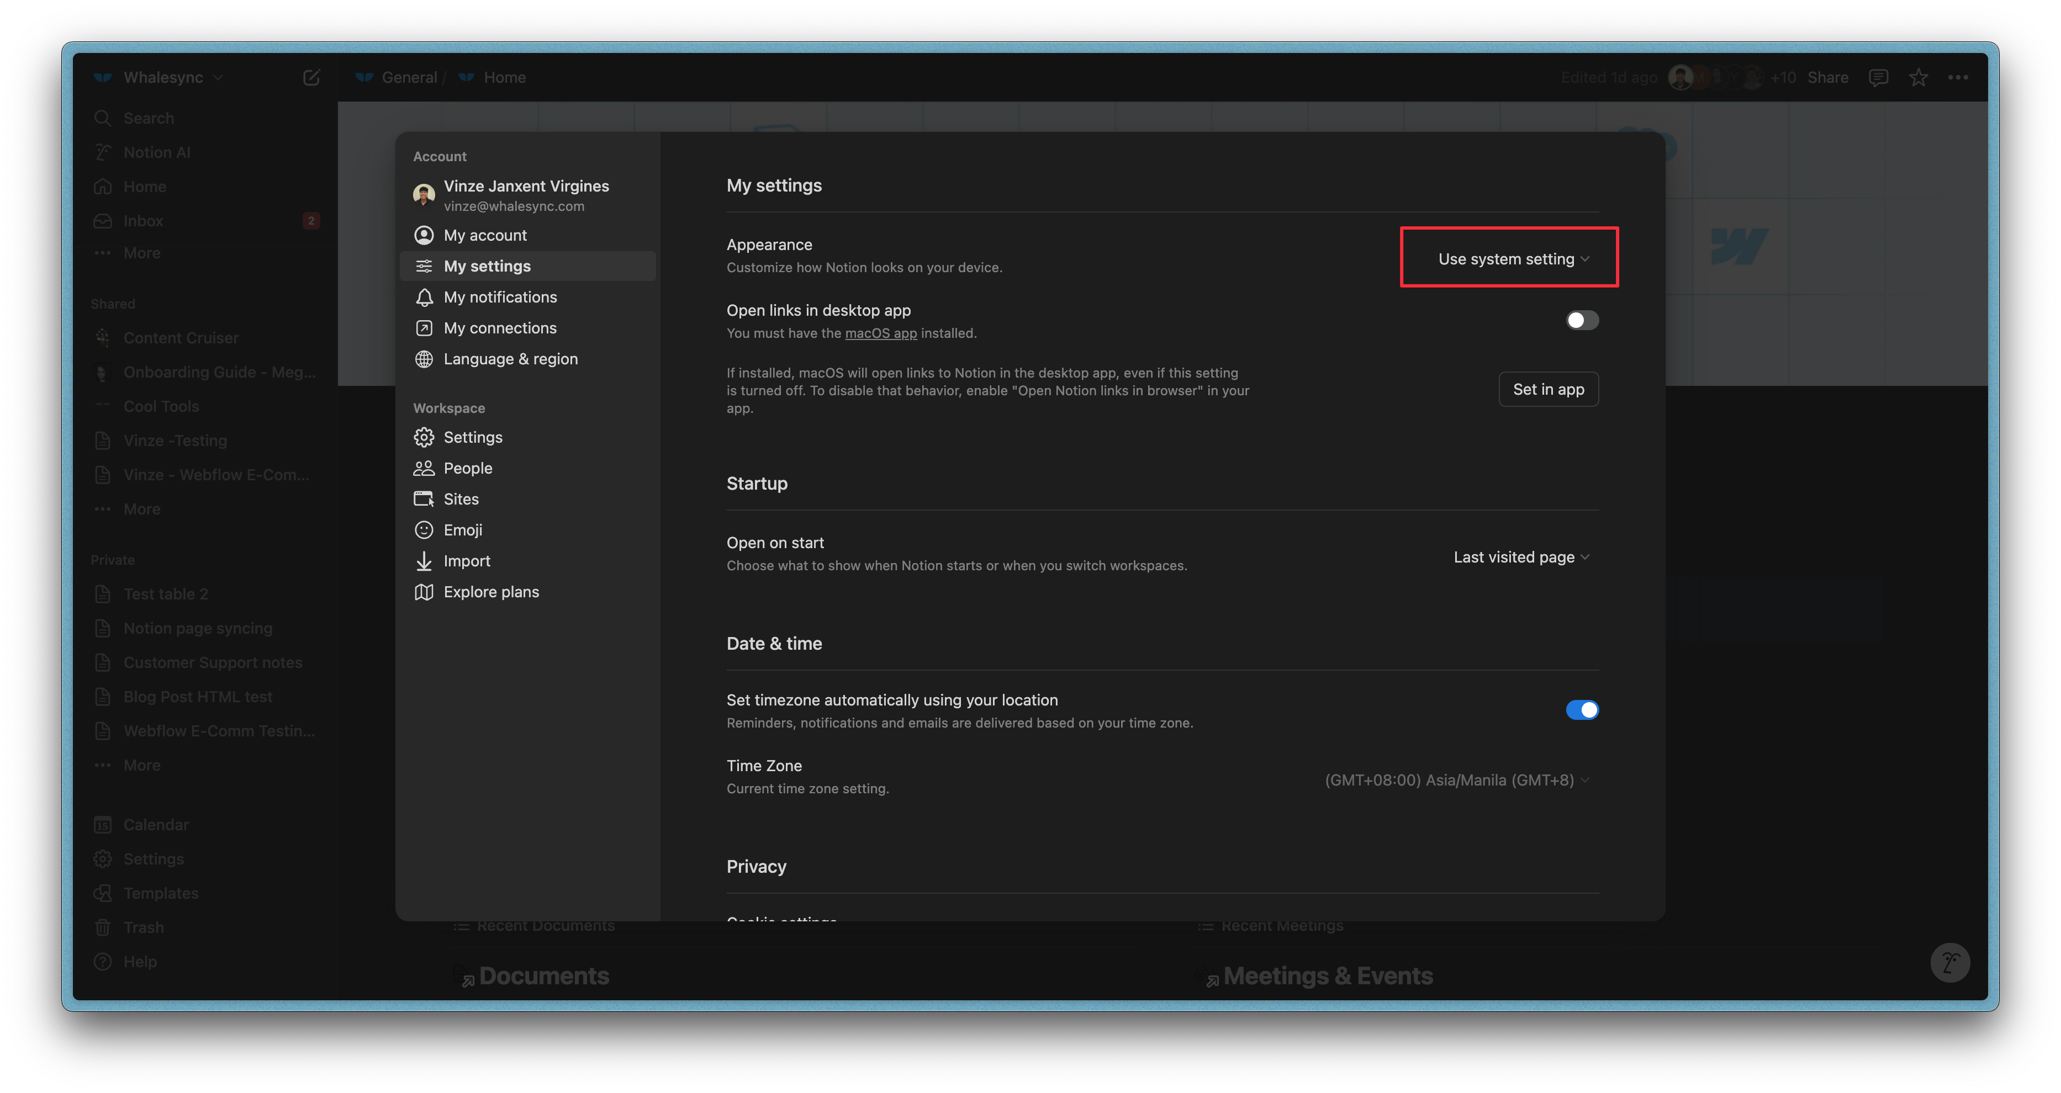Star this page as favorite
Image resolution: width=2061 pixels, height=1093 pixels.
(x=1918, y=77)
